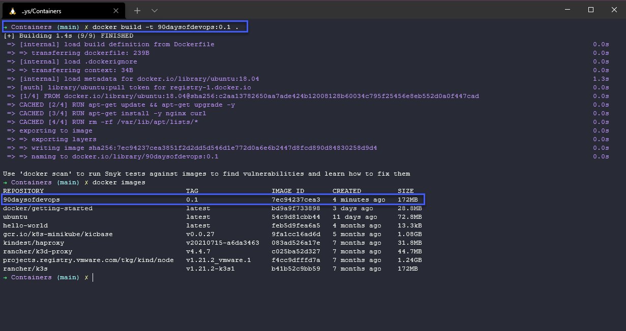Expand the terminal profiles dropdown chevron

point(155,10)
